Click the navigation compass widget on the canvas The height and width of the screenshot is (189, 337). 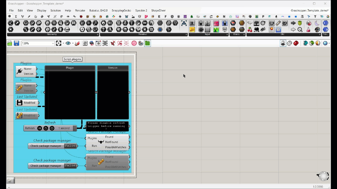point(323,176)
